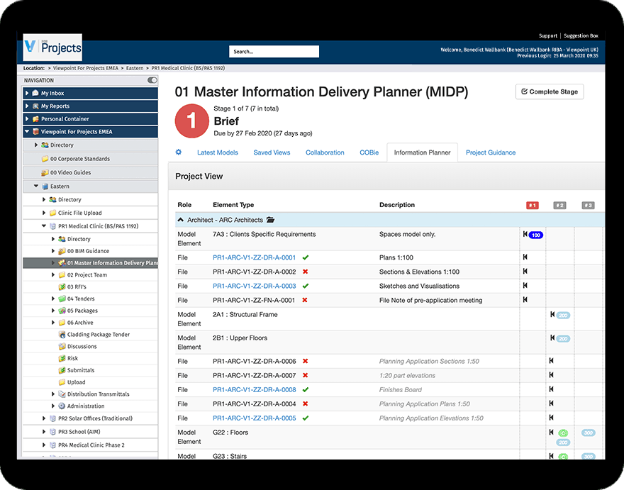Open file link PR1-ARC-V1-ZZ-DR-A-0008
This screenshot has height=490, width=624.
click(255, 390)
